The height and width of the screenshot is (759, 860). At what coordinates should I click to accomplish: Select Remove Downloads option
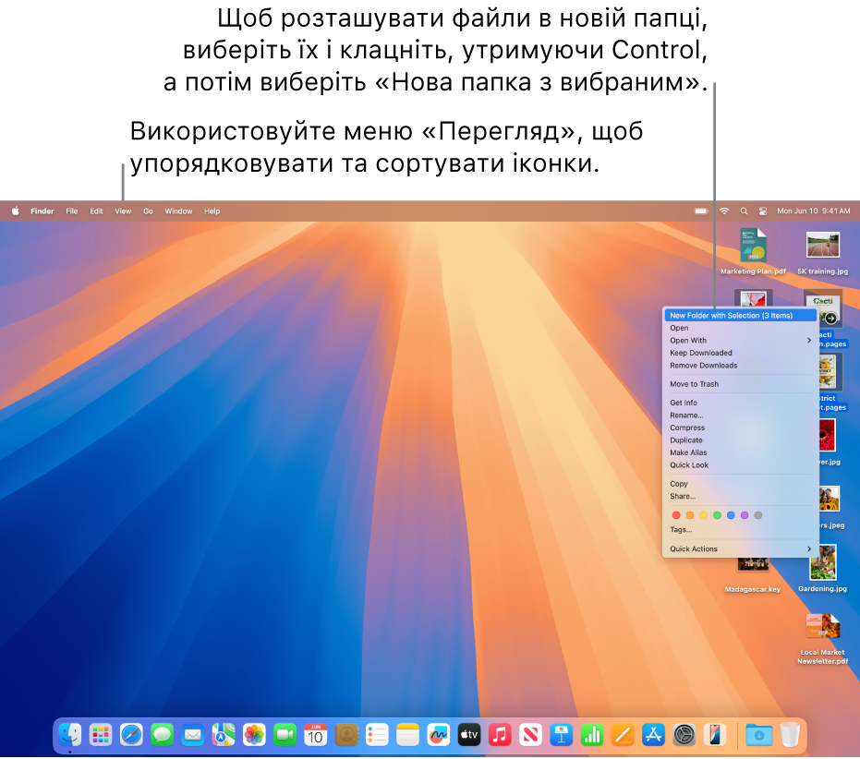point(740,366)
